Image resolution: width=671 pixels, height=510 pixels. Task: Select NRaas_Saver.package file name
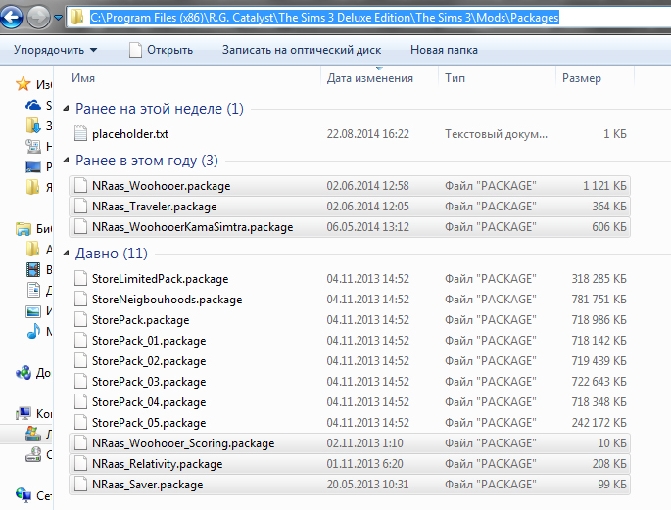[147, 485]
